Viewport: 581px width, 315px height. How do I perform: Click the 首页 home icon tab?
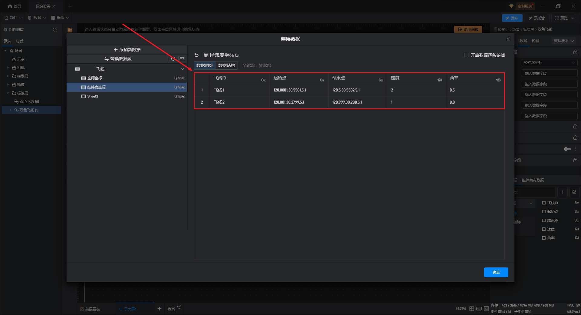point(15,6)
